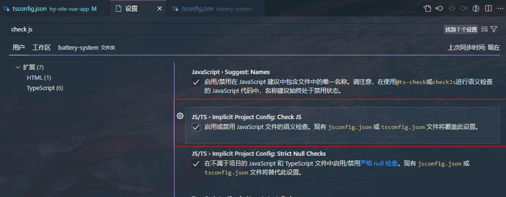Viewport: 506px width, 197px height.
Task: Select HTML (1) in settings tree
Action: click(39, 77)
